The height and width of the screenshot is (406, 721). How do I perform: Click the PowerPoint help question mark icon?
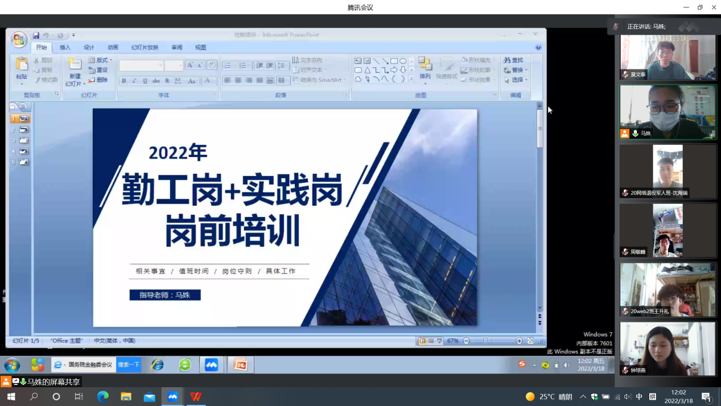tap(538, 47)
